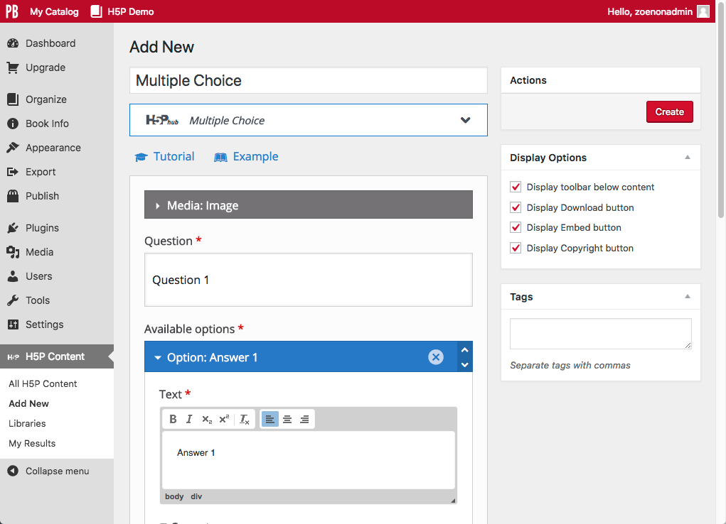This screenshot has height=524, width=726.
Task: Click the Multiple Choice title field
Action: point(309,80)
